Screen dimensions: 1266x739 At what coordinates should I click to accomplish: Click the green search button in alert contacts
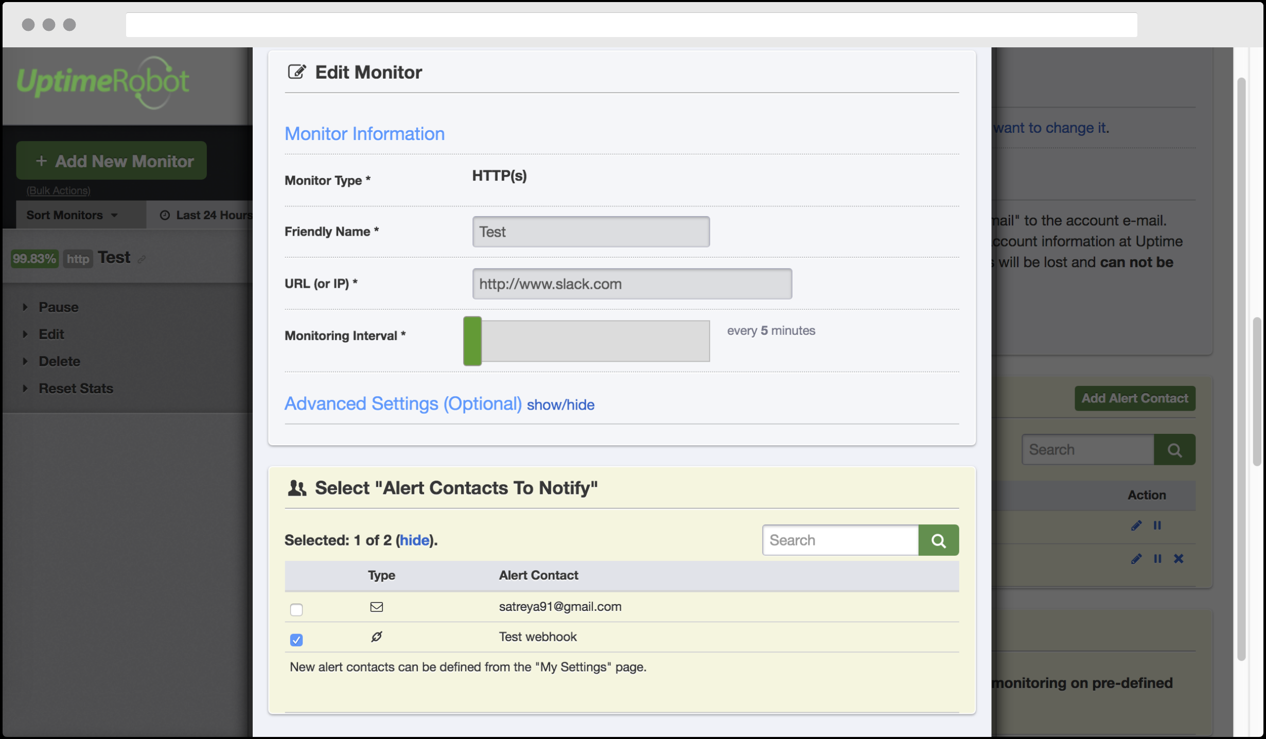coord(938,540)
